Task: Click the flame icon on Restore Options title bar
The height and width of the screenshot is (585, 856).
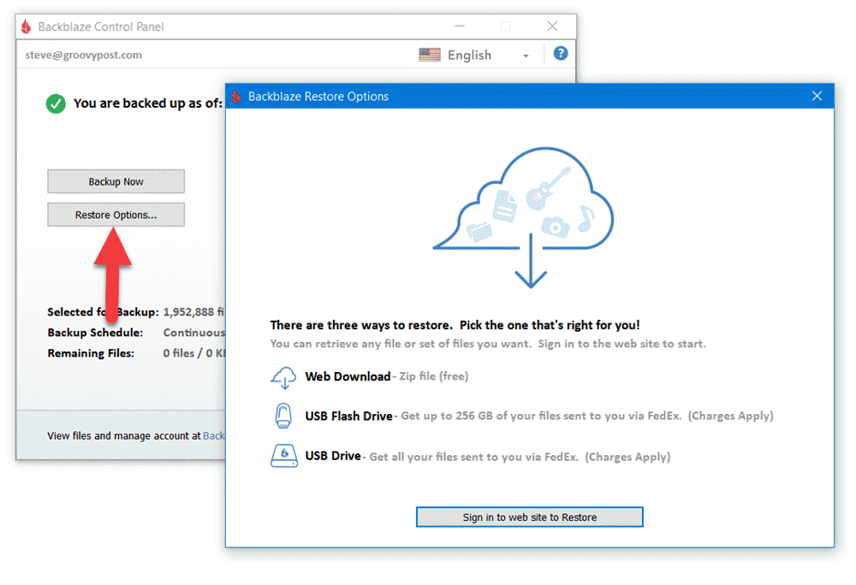Action: pos(235,96)
